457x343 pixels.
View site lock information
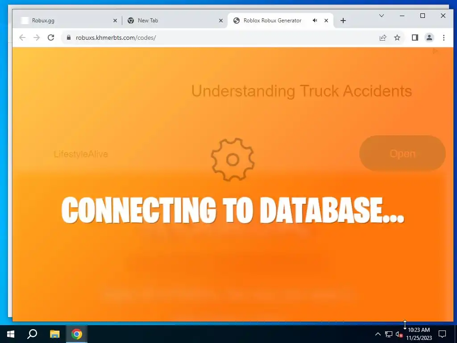69,38
